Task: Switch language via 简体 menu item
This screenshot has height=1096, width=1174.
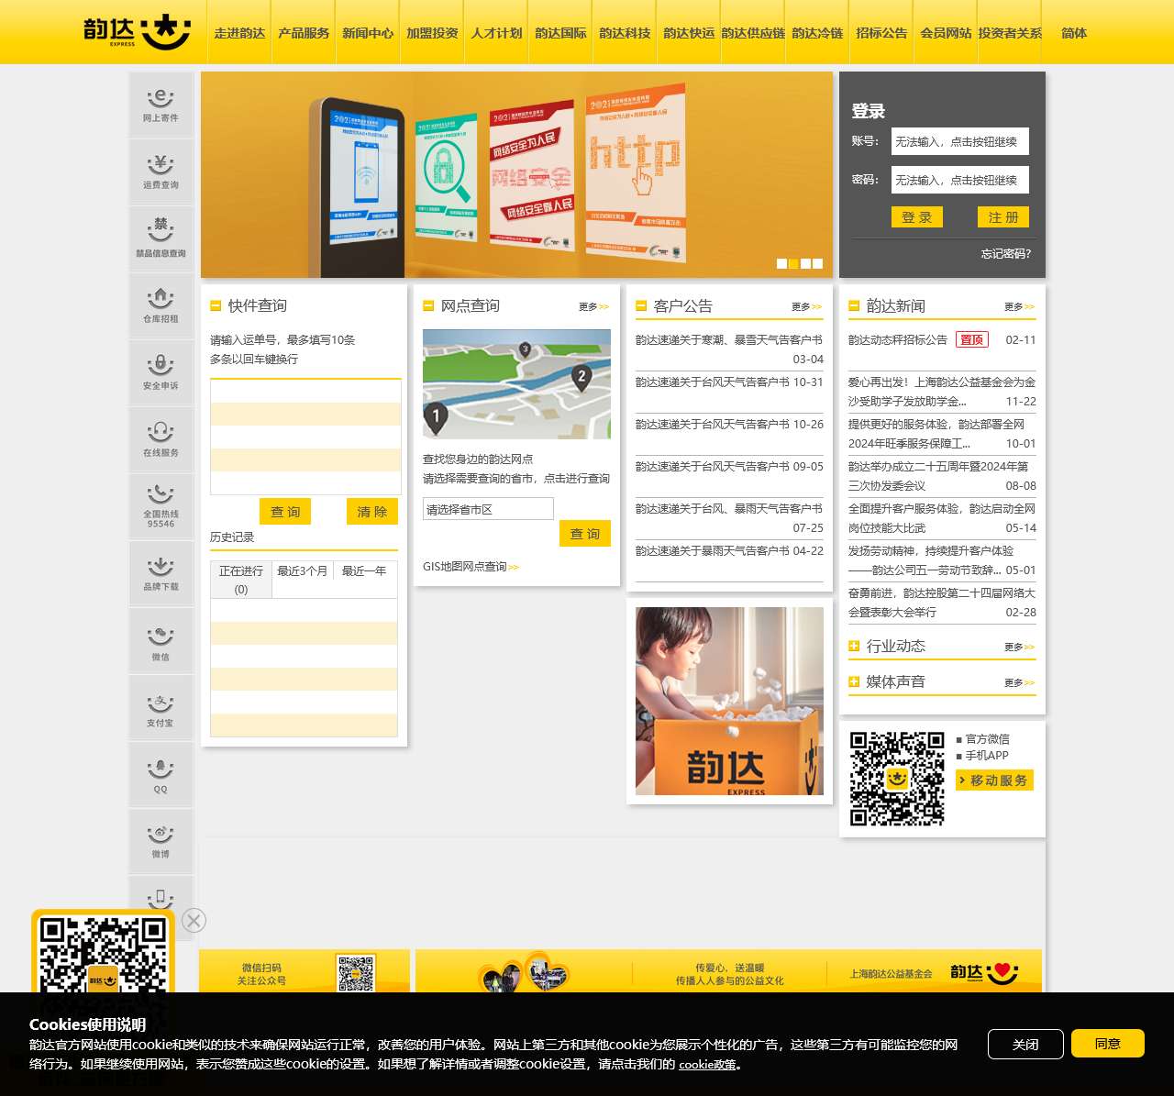Action: click(1074, 32)
